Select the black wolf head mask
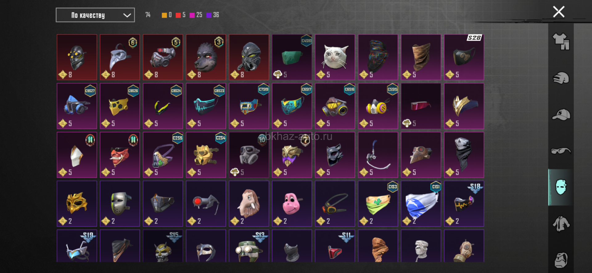Viewport: 592px width, 273px height. [206, 57]
